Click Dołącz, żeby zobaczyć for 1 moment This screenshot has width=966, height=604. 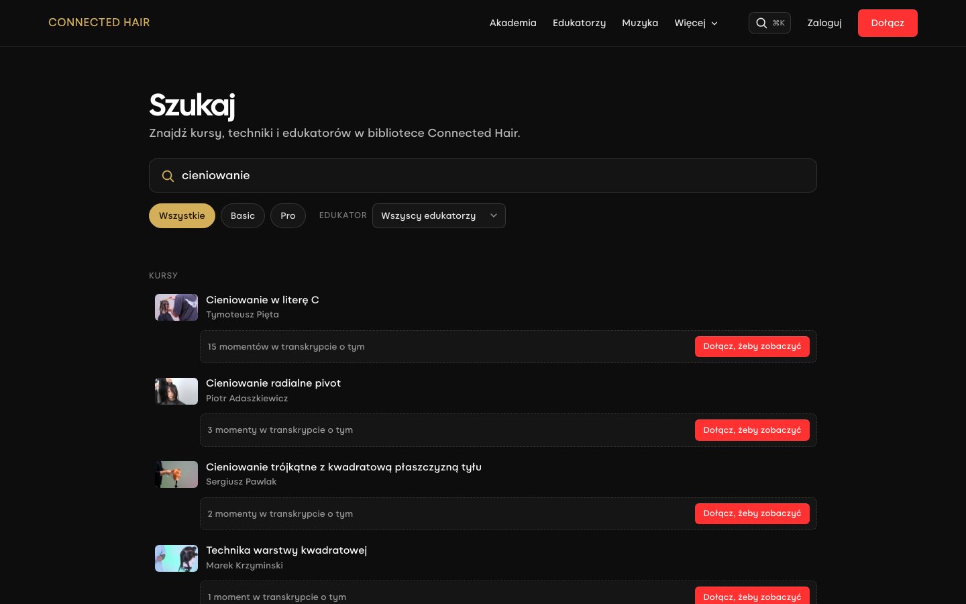752,597
